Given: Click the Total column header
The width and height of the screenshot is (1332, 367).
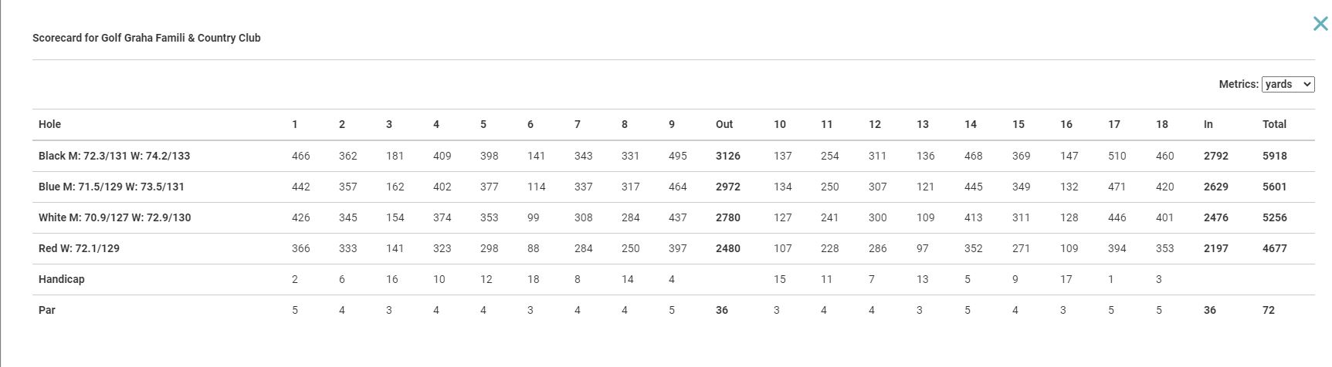Looking at the screenshot, I should click(1274, 124).
